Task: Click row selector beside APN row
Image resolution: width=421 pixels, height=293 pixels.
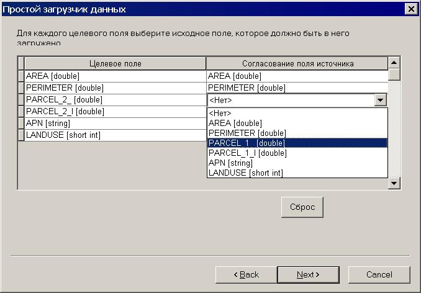Action: click(21, 124)
